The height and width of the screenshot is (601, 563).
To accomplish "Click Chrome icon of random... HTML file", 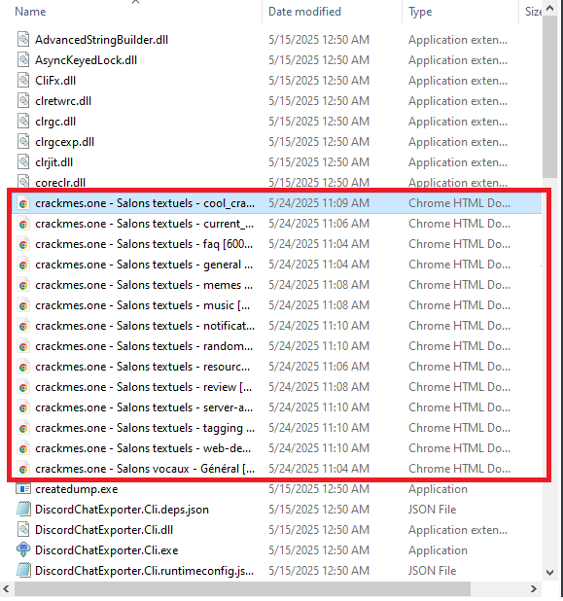I will coord(23,346).
